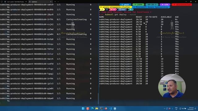Click the pod name ending in cxjk2
The width and height of the screenshot is (198, 111).
coord(27,24)
